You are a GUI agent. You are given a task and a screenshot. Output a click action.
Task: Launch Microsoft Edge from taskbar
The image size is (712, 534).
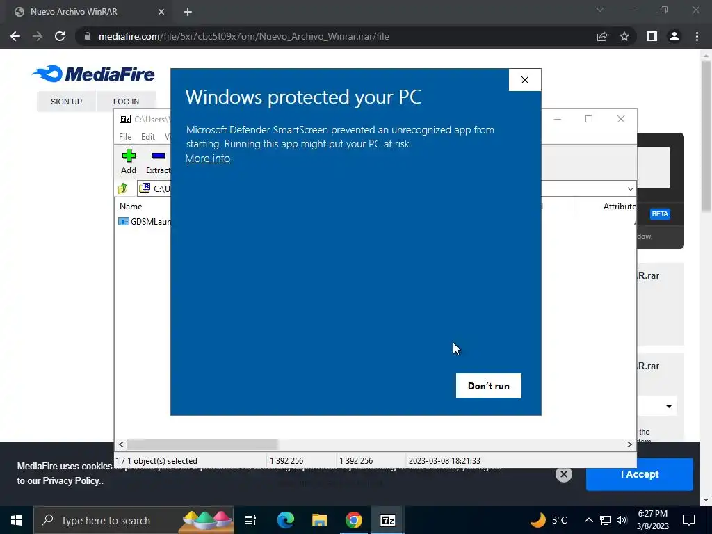[x=286, y=520]
